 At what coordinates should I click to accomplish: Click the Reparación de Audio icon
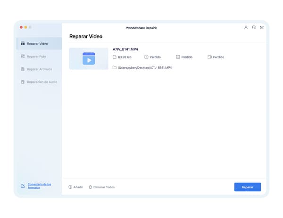23,82
